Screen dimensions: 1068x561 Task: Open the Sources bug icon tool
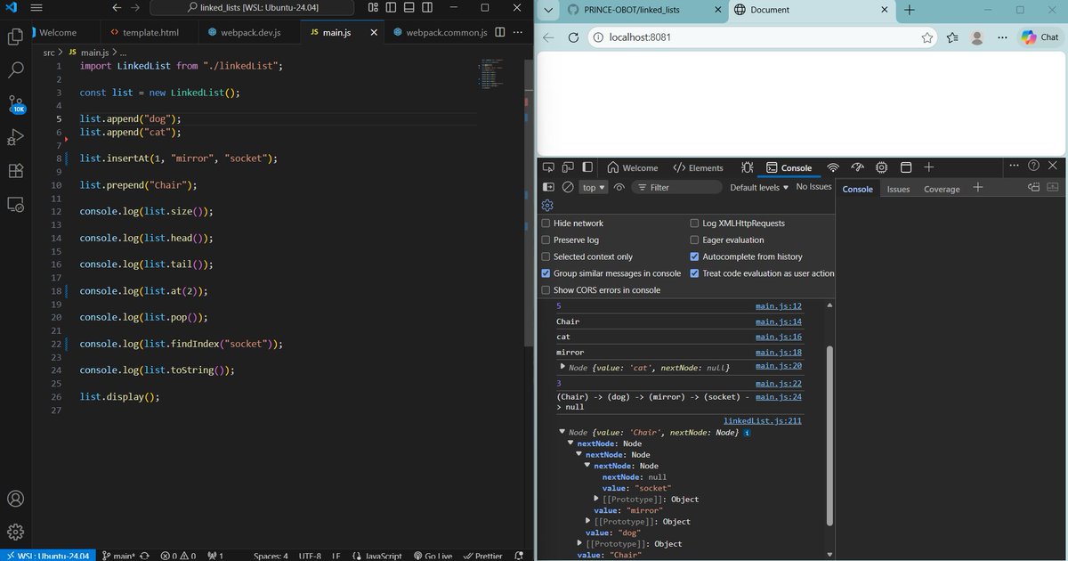[x=747, y=167]
